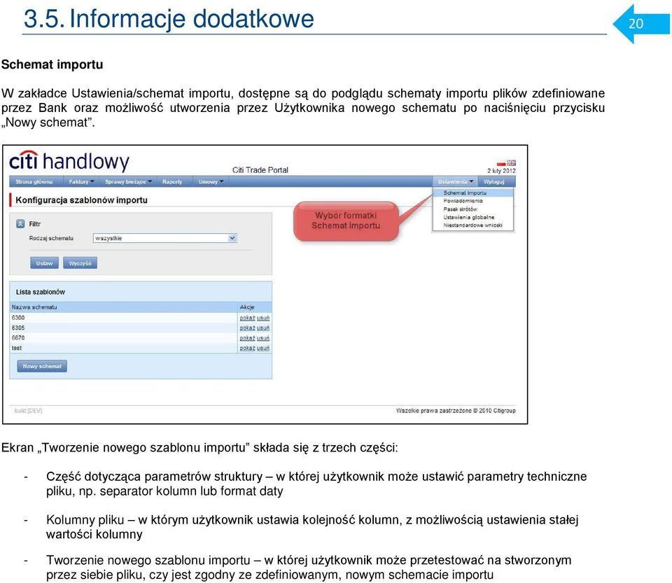Click usuń for schema 6305

[x=263, y=328]
